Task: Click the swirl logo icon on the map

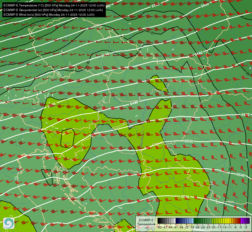Action: tap(9, 223)
